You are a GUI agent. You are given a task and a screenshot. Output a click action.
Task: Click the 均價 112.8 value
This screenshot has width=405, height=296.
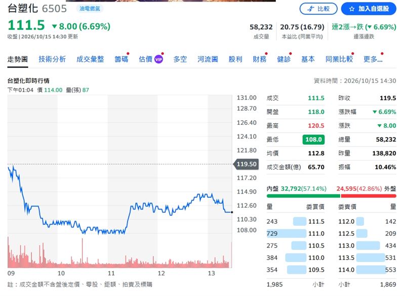316,153
